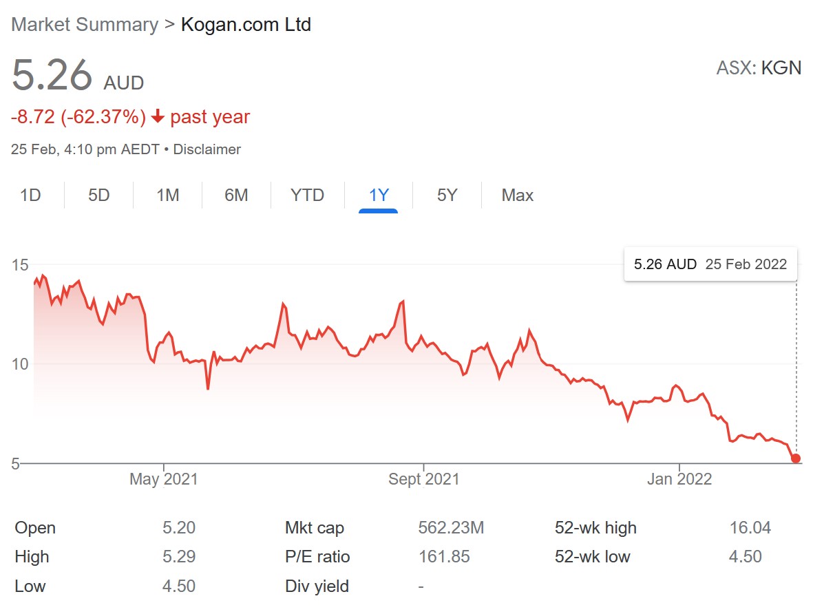Click the active 1Y tab

(x=379, y=195)
